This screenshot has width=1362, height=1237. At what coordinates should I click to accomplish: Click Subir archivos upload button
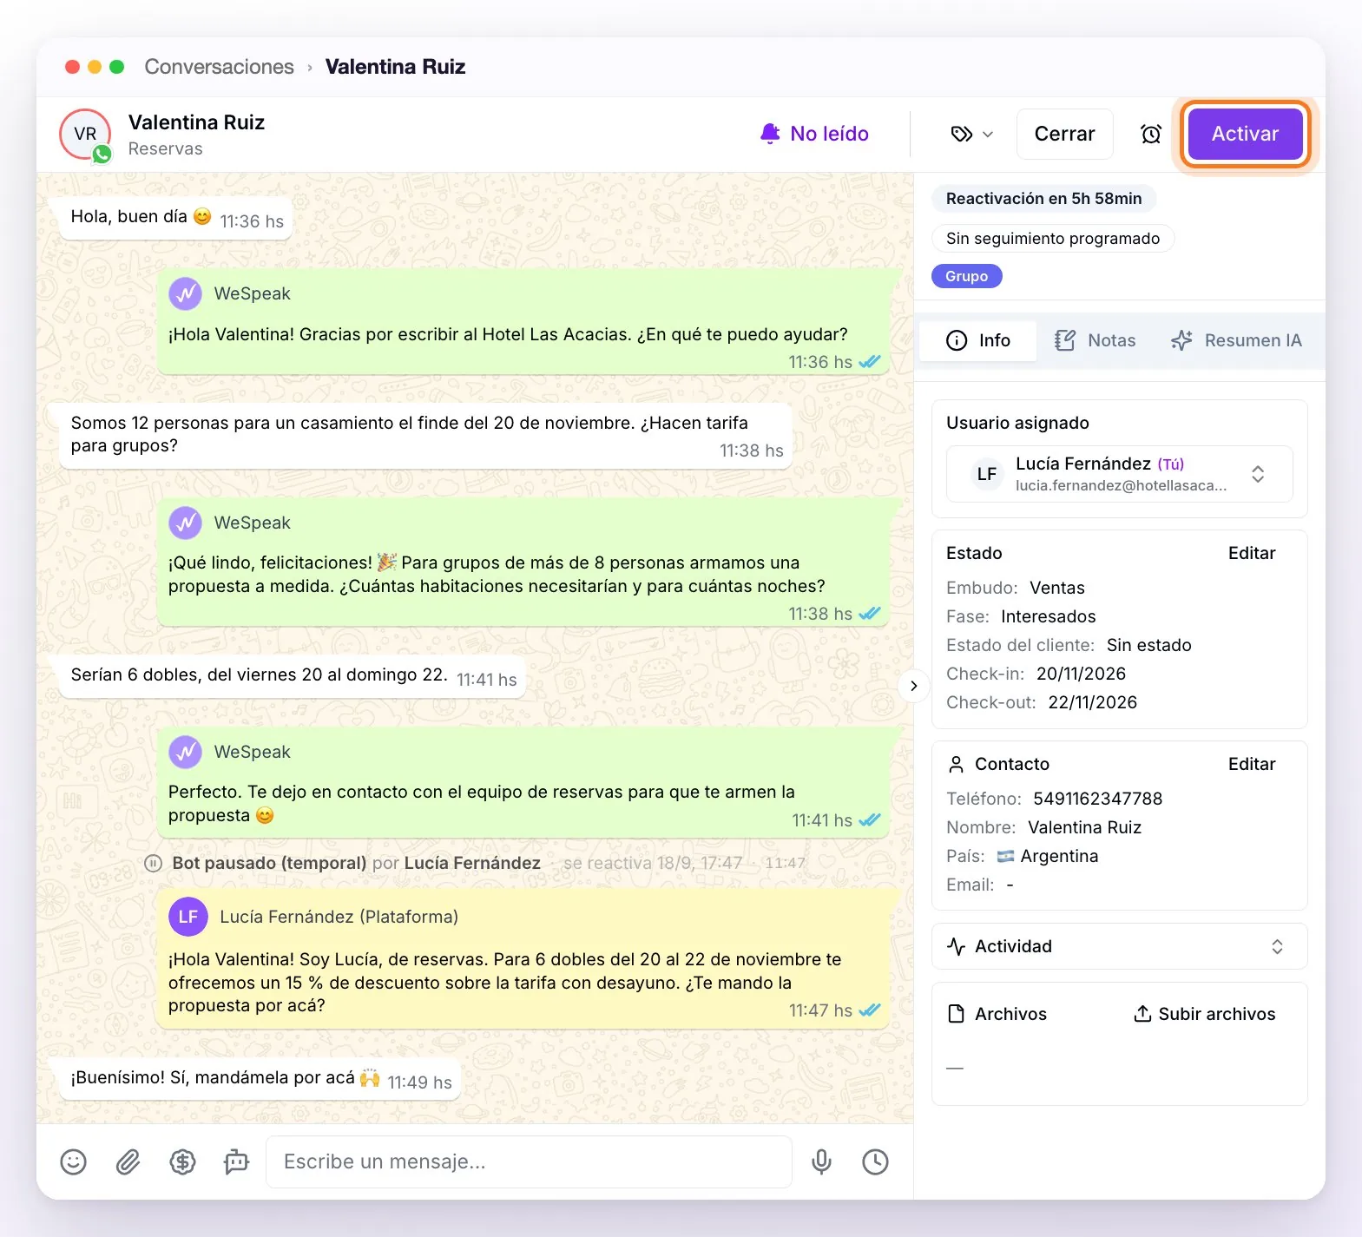point(1204,1014)
